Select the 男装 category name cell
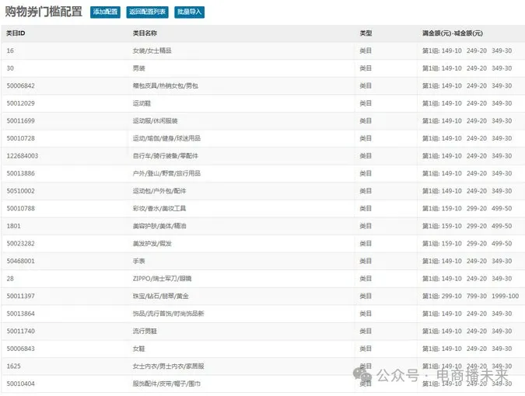The height and width of the screenshot is (396, 525). point(139,68)
